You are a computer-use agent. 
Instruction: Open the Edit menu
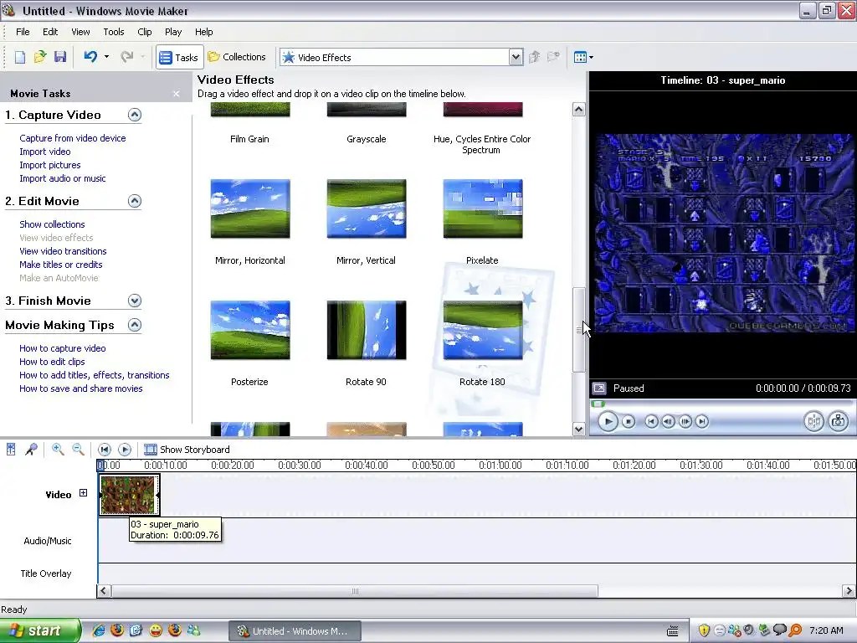pyautogui.click(x=50, y=32)
